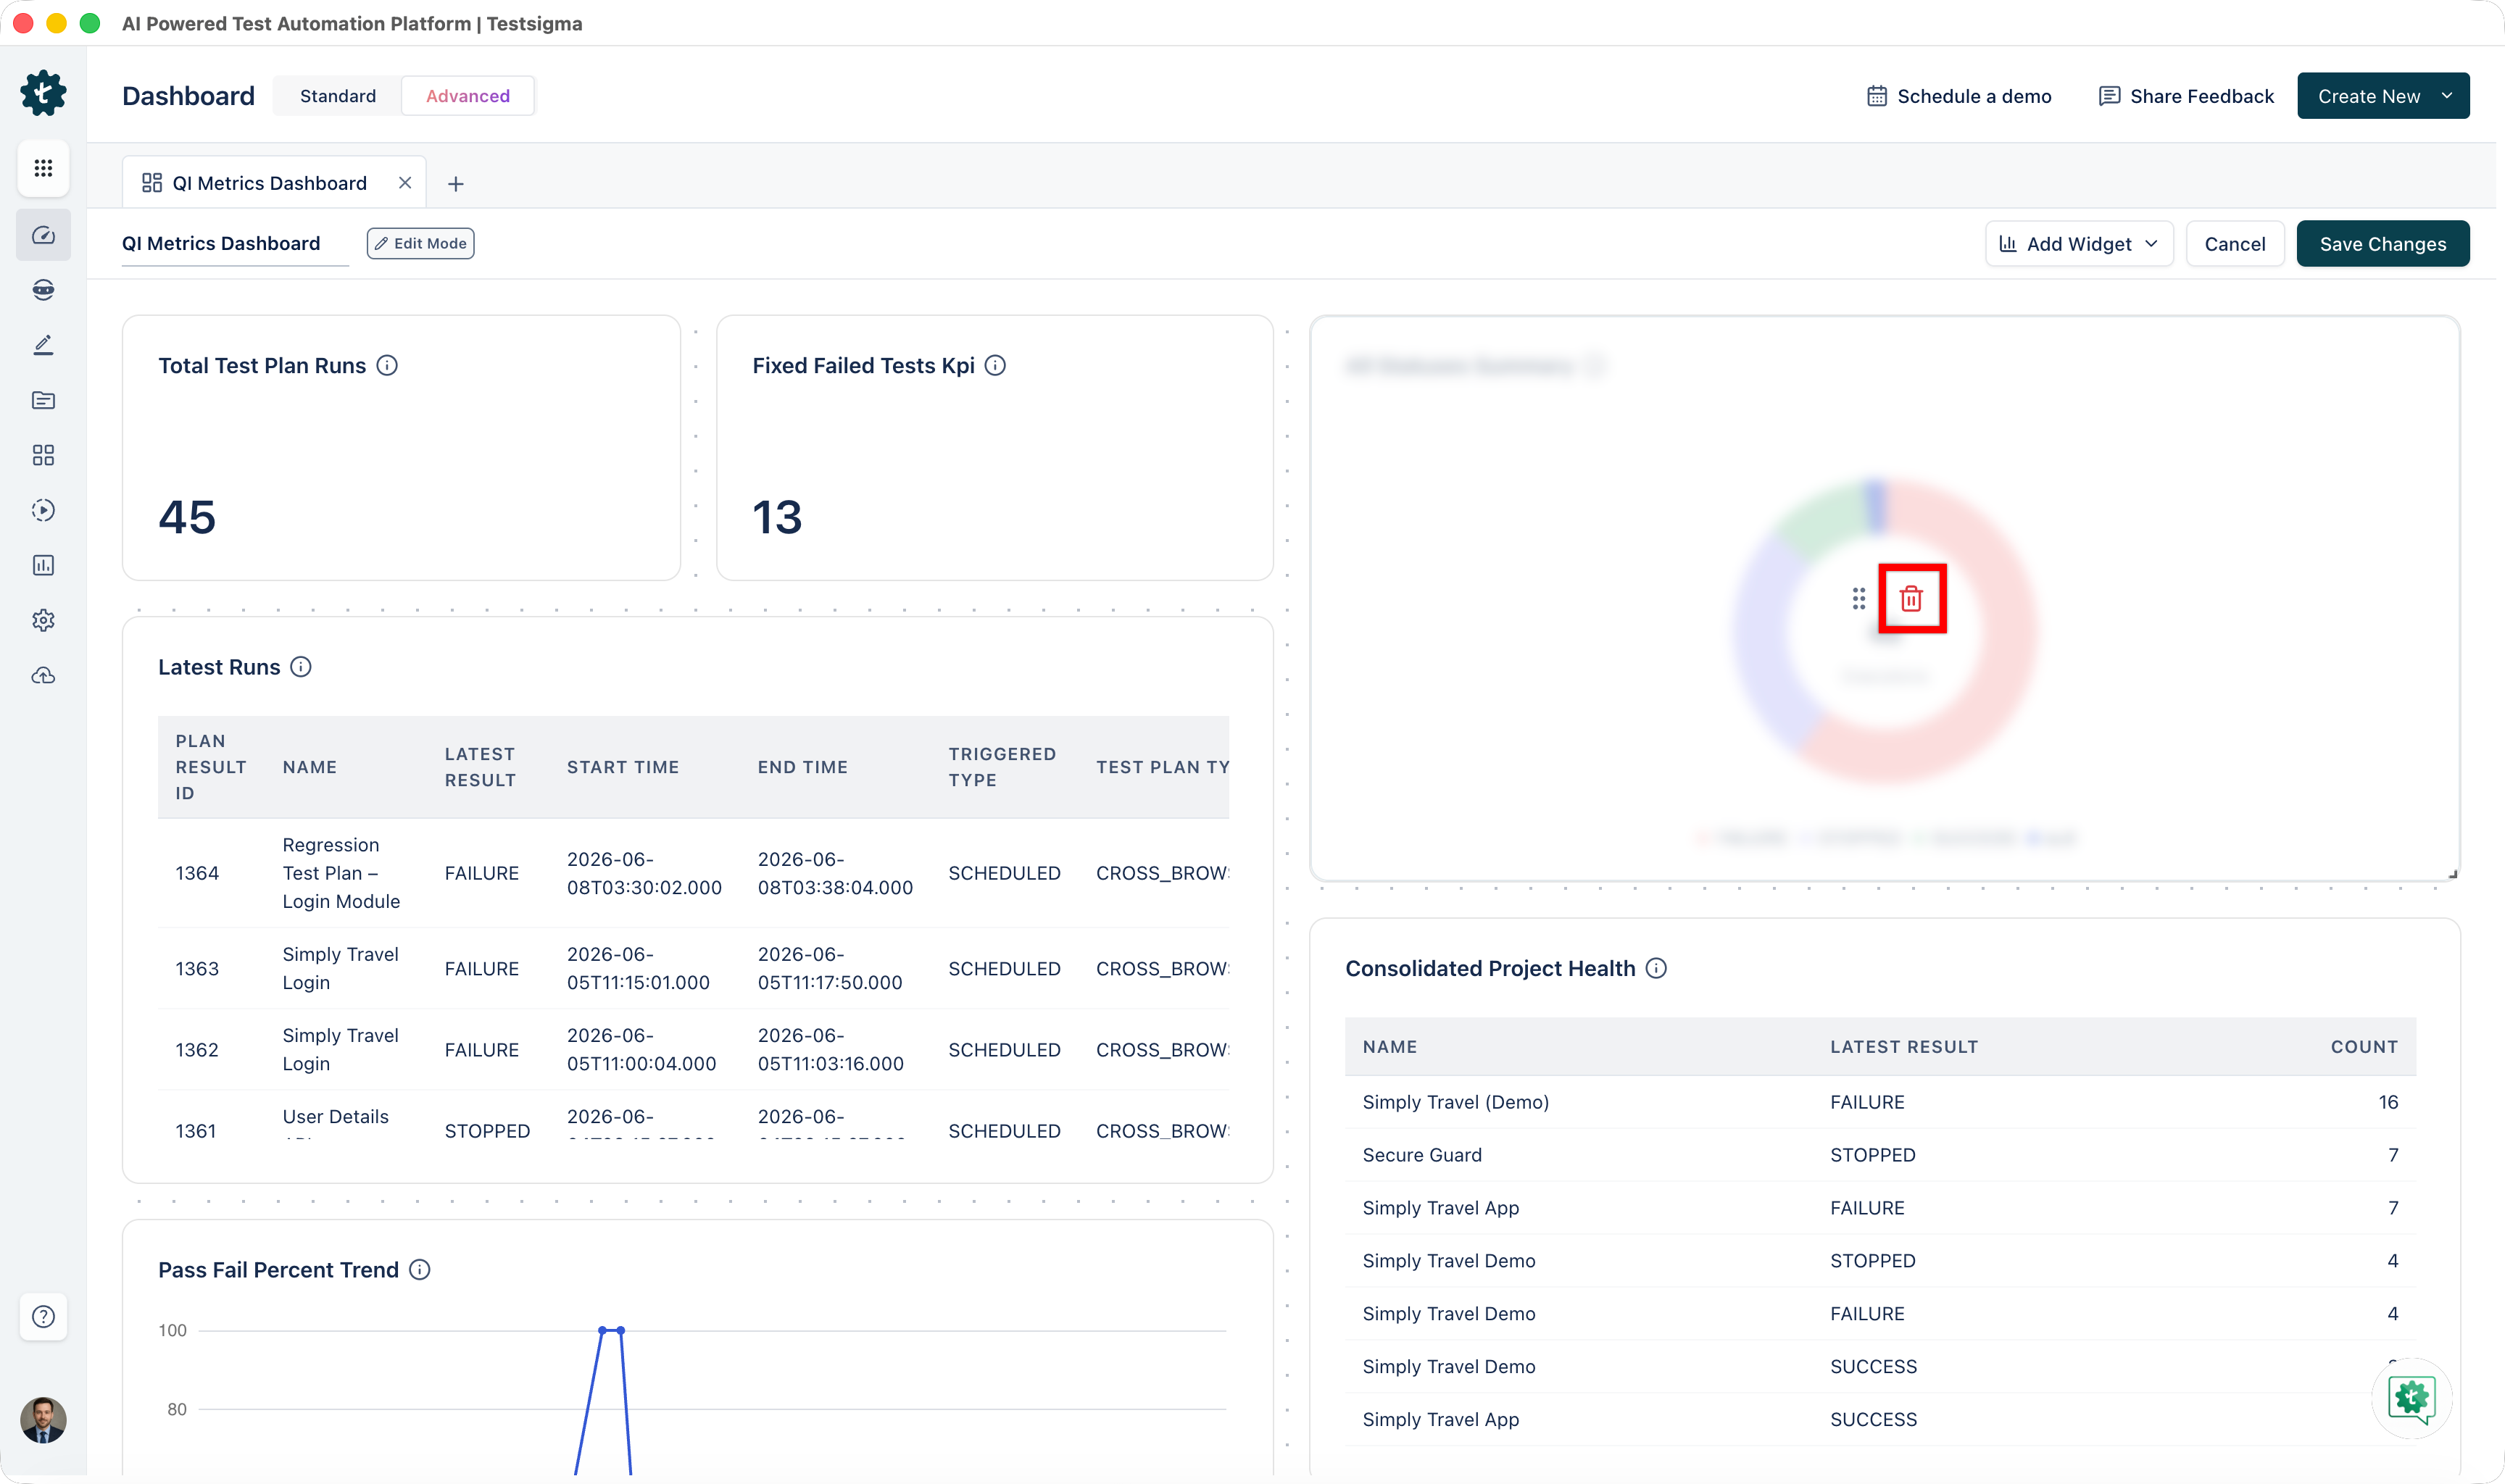Click Schedule a demo link

(1959, 96)
